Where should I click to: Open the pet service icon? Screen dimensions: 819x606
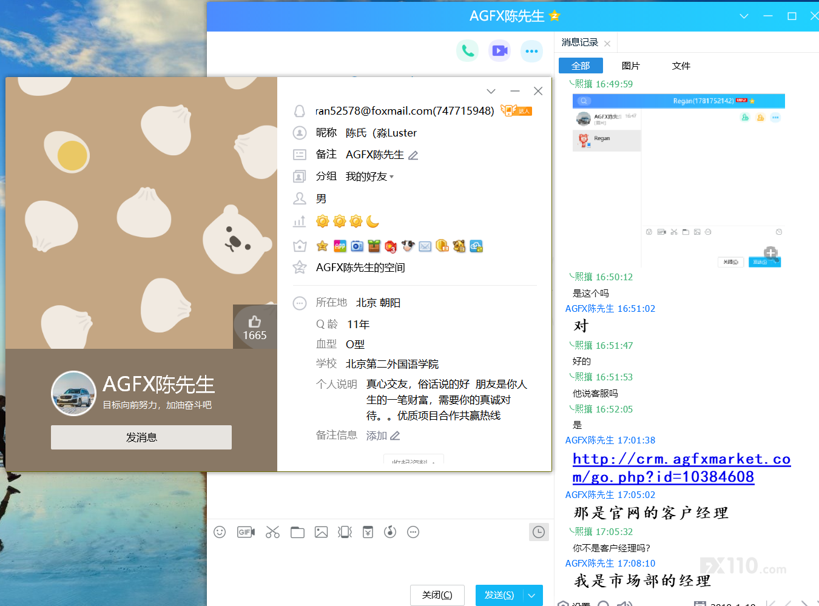[x=459, y=246]
